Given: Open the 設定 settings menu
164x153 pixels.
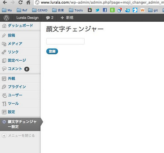Looking at the screenshot, I should tap(20, 112).
